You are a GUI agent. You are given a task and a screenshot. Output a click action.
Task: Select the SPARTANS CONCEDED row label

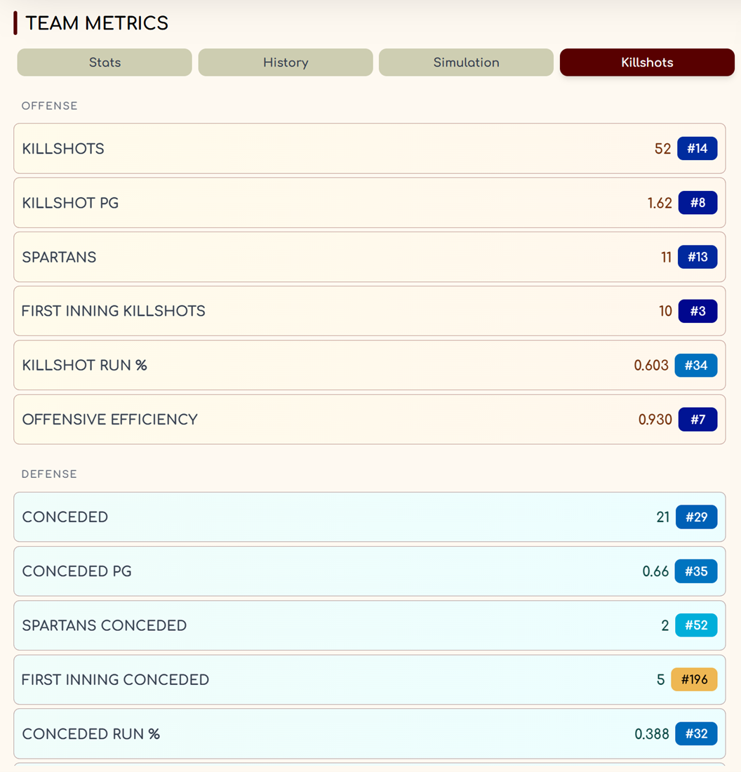tap(104, 626)
